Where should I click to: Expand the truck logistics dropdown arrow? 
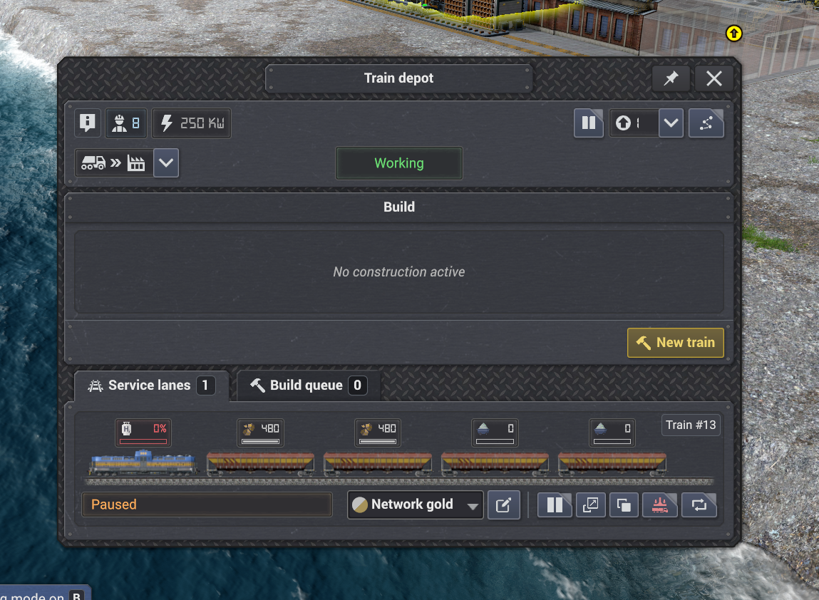166,163
